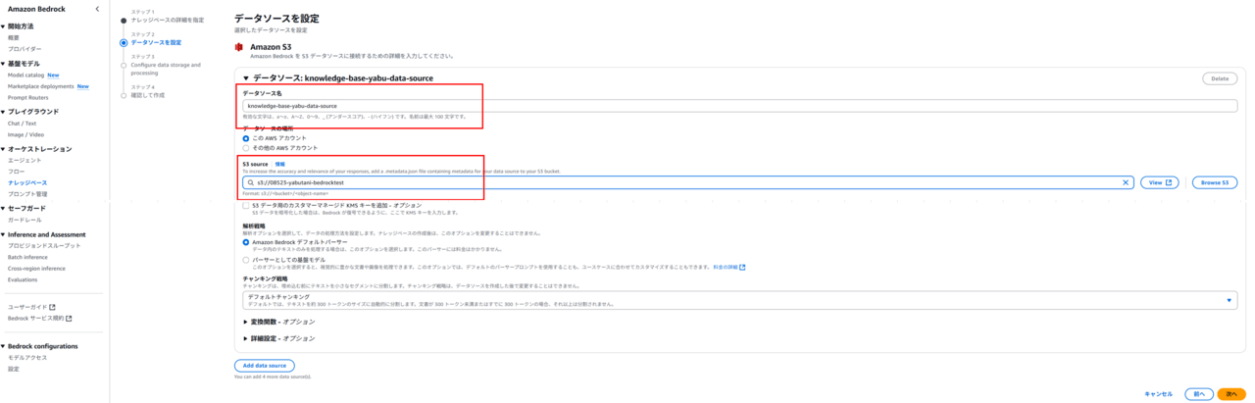The image size is (1255, 403).
Task: Click the 前へ button
Action: tap(1197, 393)
